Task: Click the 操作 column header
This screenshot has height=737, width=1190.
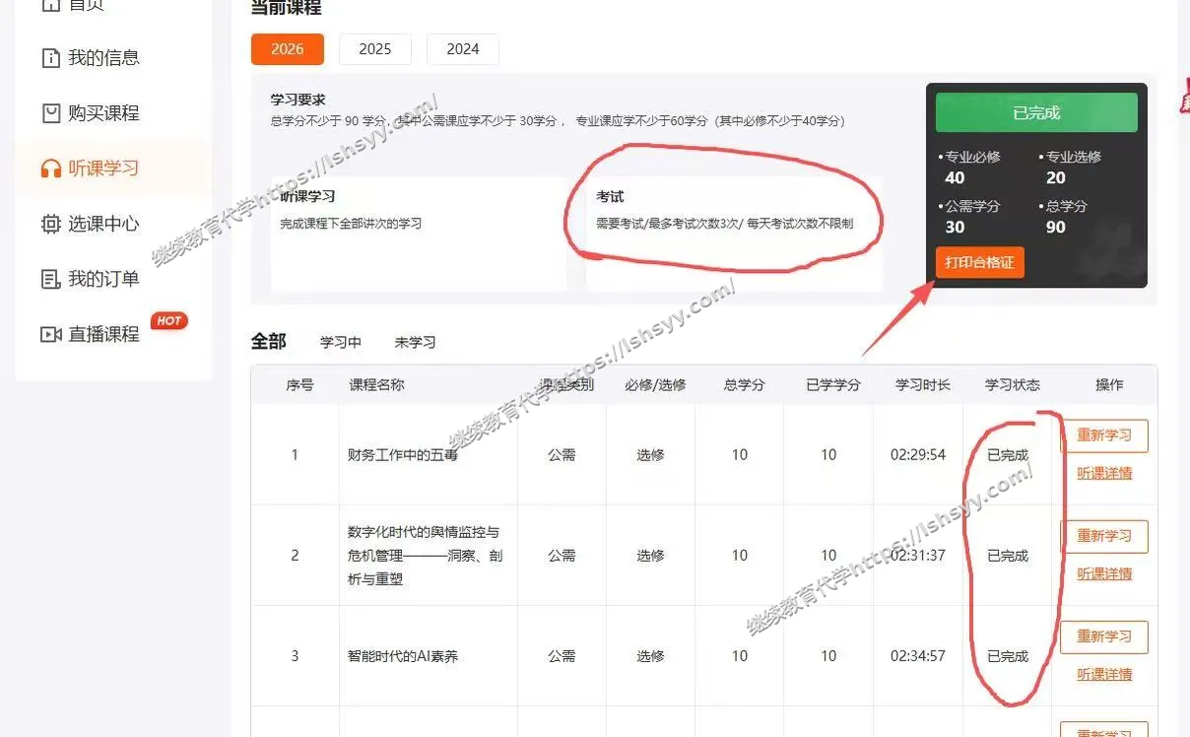Action: point(1109,385)
